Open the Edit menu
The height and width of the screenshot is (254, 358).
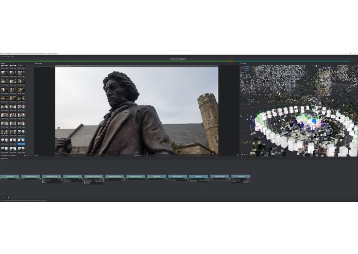5,56
